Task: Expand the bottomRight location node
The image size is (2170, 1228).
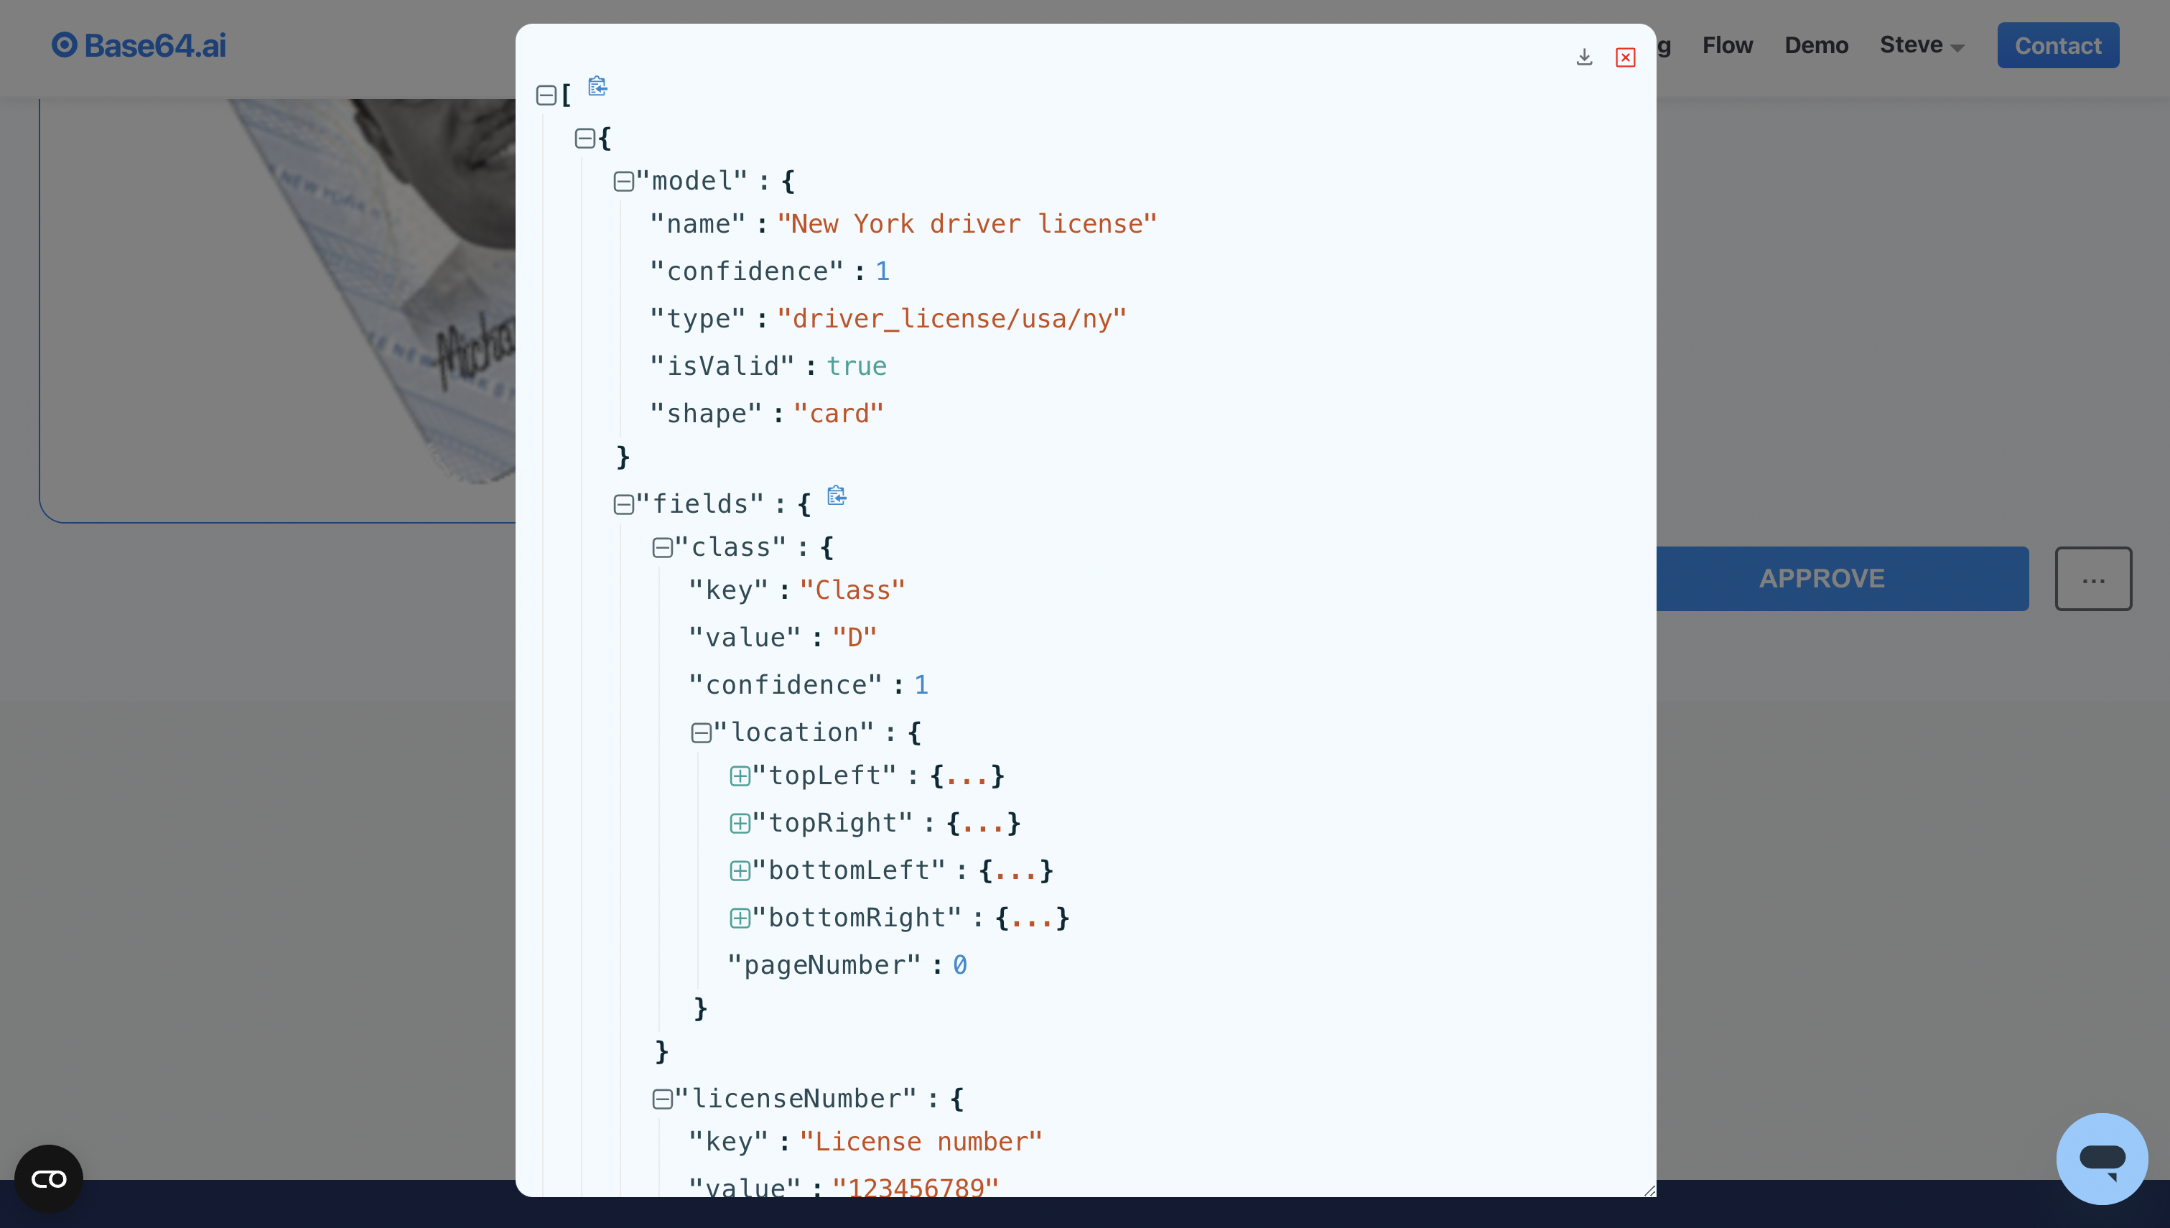Action: click(x=740, y=918)
